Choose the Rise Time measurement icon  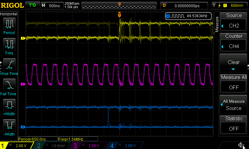point(9,64)
